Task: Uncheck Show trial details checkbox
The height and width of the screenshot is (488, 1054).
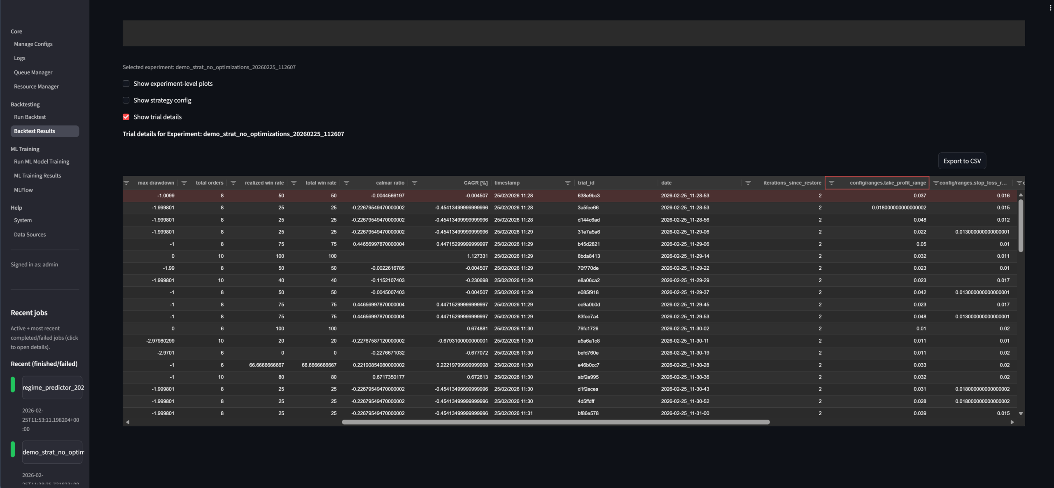Action: [126, 117]
